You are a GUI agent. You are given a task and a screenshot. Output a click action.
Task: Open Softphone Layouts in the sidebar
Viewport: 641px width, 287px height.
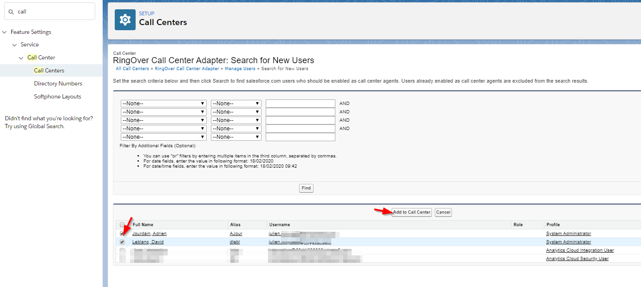[58, 97]
